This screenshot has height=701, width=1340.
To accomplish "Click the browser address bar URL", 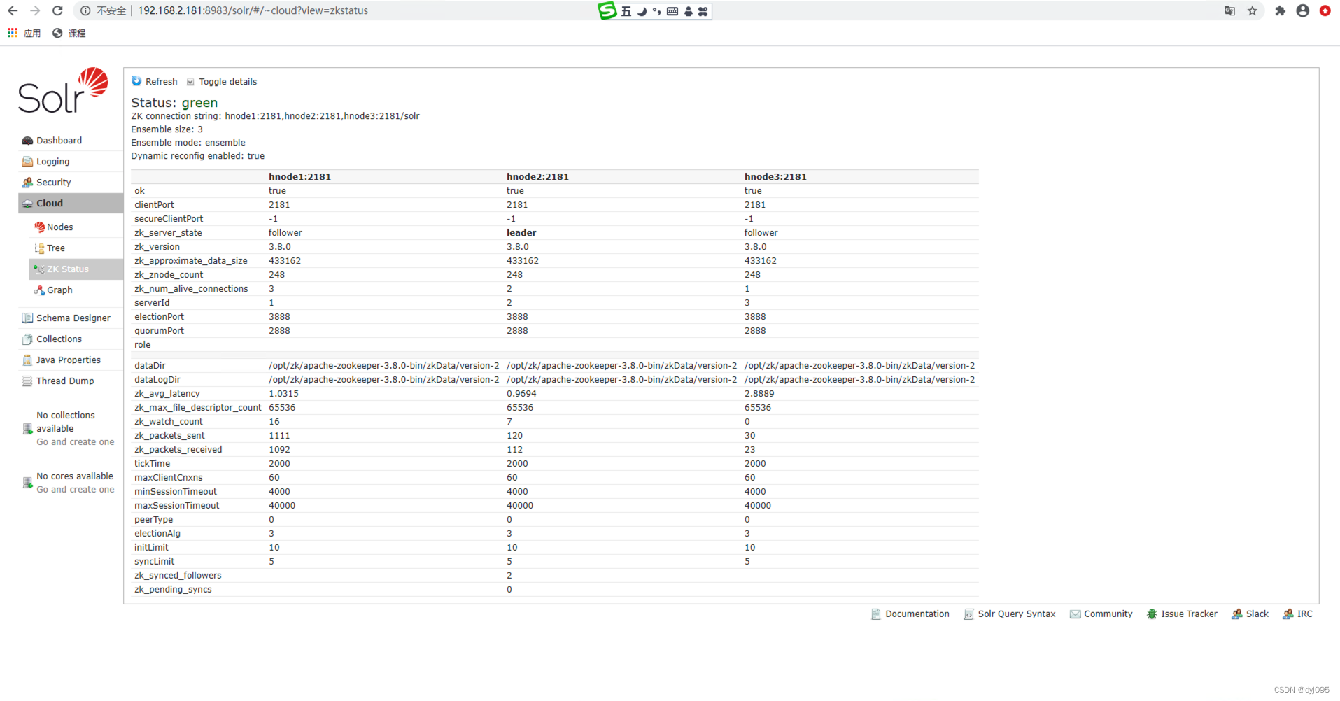I will (x=253, y=10).
